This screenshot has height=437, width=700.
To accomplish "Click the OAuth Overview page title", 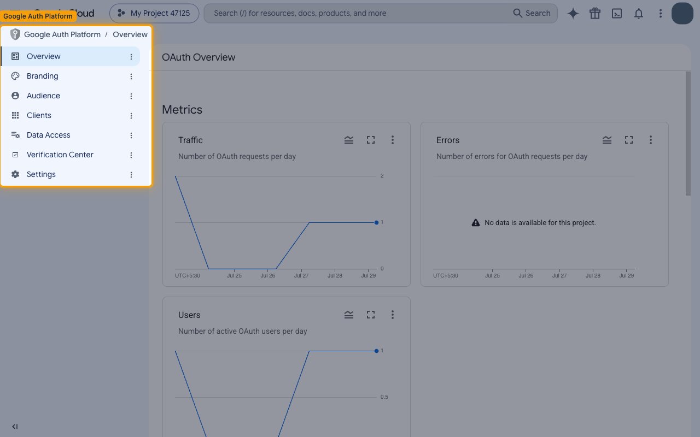I will tap(199, 57).
